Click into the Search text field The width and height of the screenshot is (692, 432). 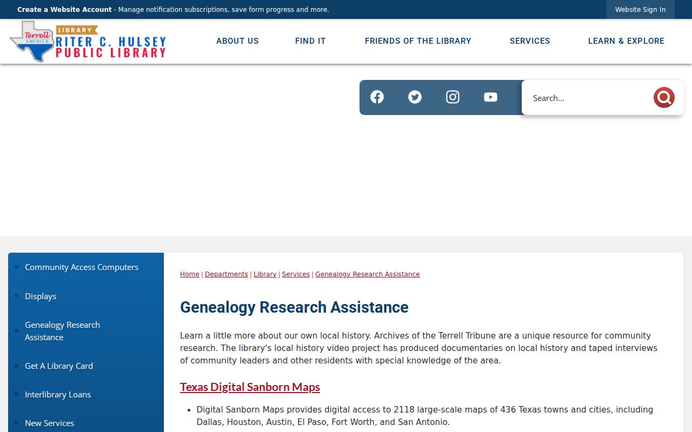(589, 98)
